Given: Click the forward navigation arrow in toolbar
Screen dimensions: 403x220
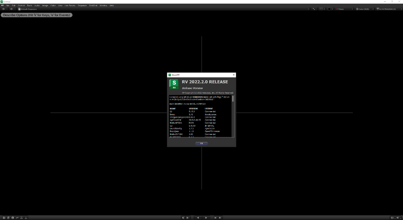Looking at the screenshot, I should point(11,9).
